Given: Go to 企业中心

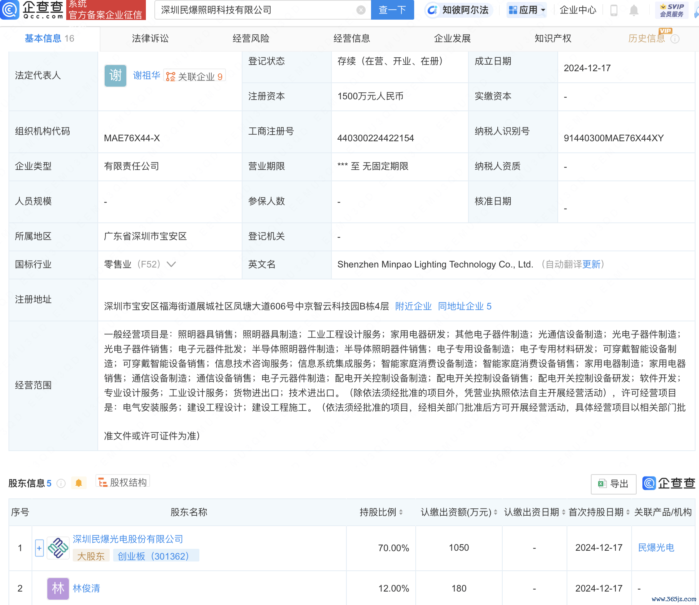Looking at the screenshot, I should [578, 10].
